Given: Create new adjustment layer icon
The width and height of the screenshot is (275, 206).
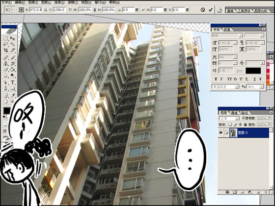Looking at the screenshot, I should (x=250, y=192).
